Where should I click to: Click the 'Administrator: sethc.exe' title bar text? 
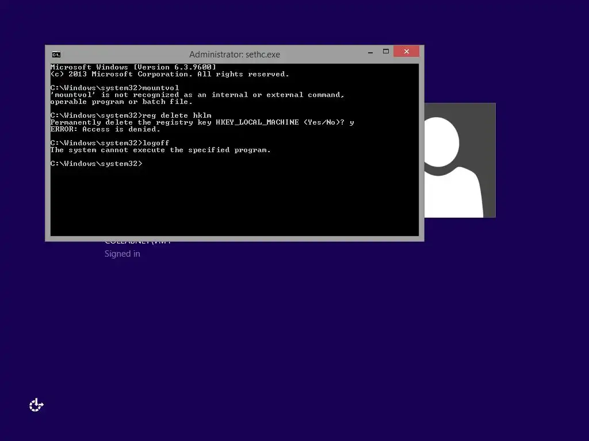(235, 55)
